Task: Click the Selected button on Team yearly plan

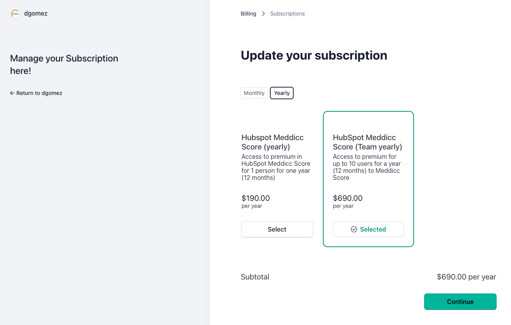Action: (368, 229)
